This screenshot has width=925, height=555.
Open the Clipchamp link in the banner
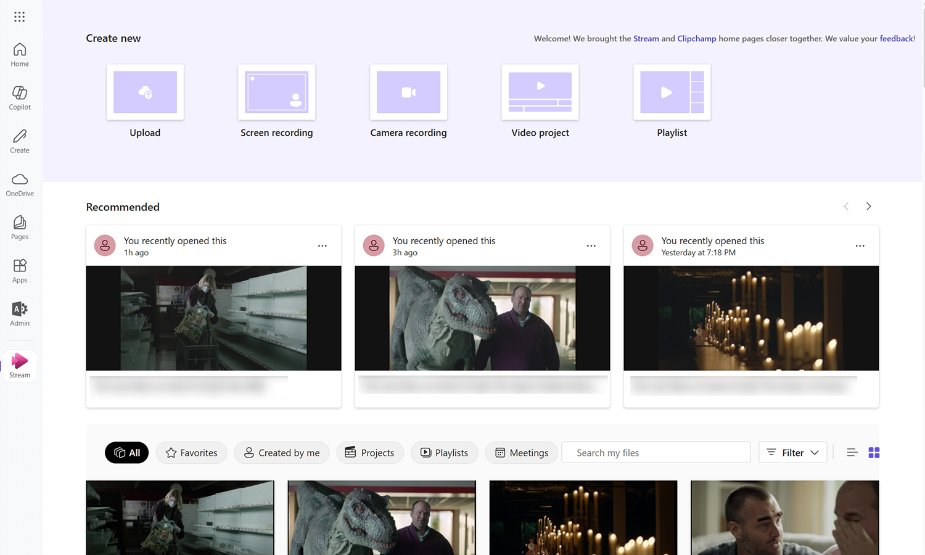697,39
